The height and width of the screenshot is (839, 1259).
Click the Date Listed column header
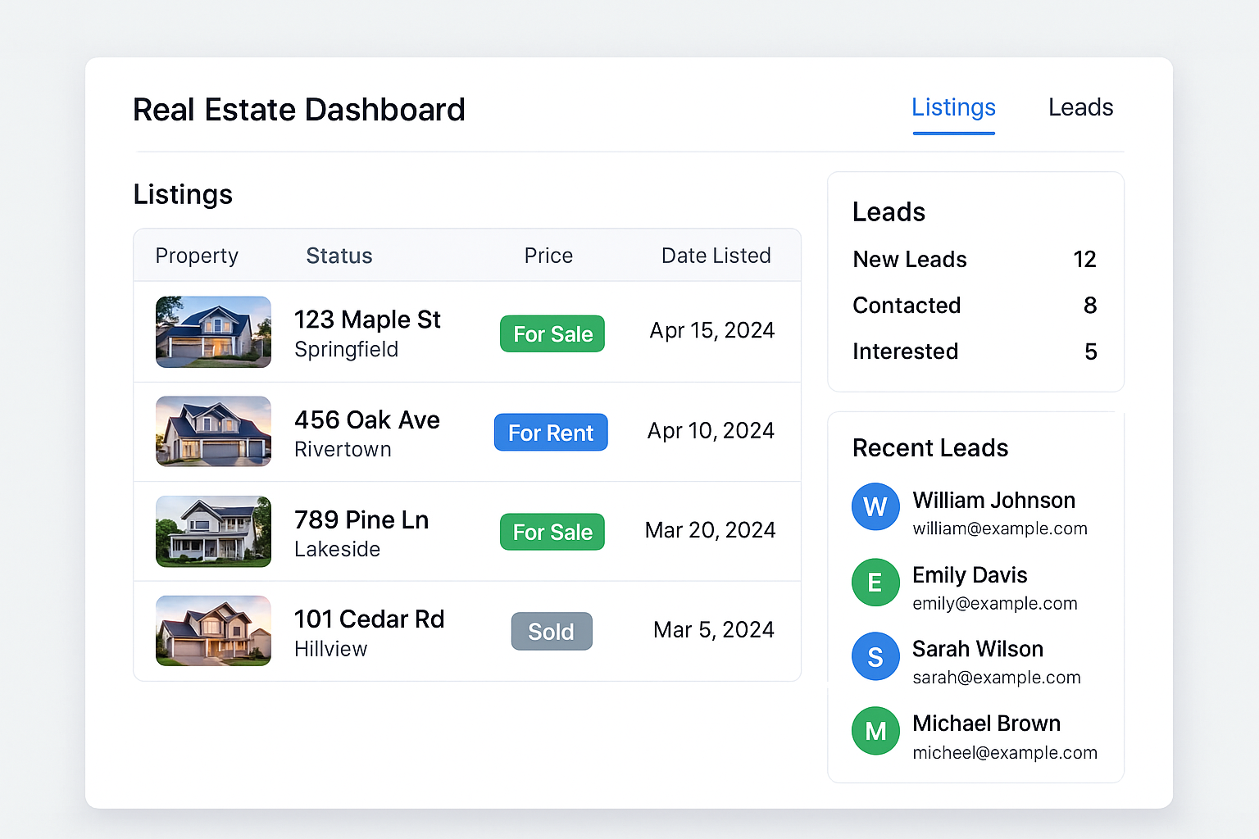pyautogui.click(x=716, y=255)
